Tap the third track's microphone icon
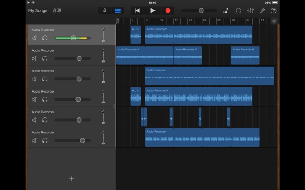This screenshot has width=305, height=190. tap(103, 76)
